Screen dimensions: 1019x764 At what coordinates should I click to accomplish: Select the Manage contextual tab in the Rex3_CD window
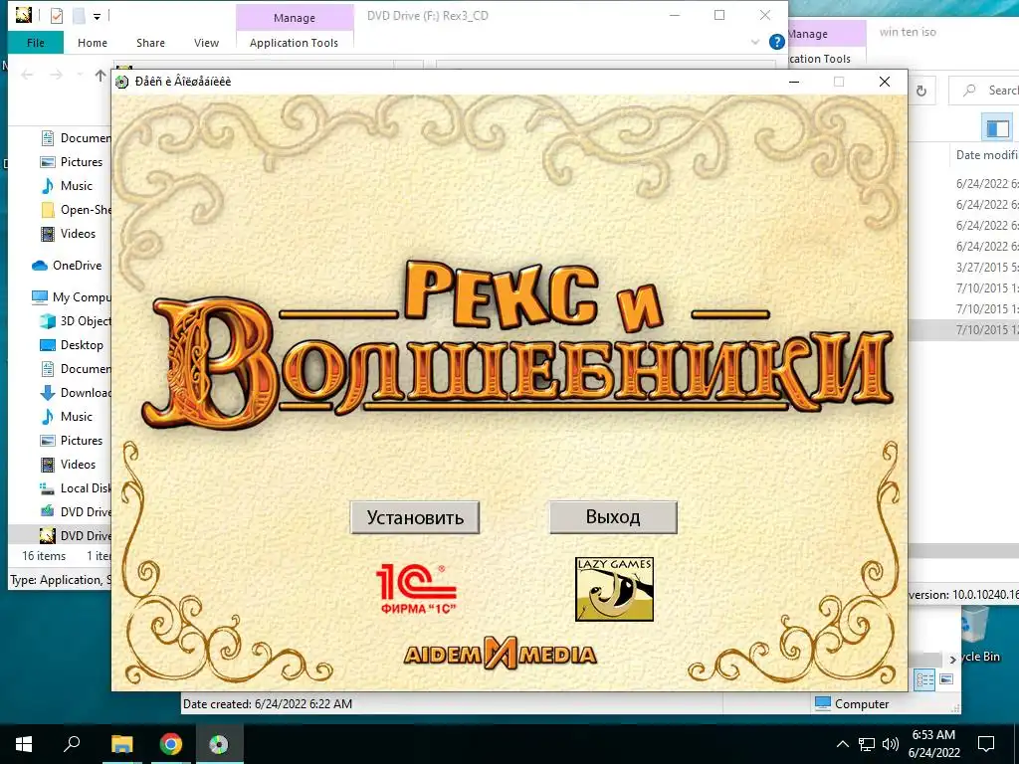point(295,18)
